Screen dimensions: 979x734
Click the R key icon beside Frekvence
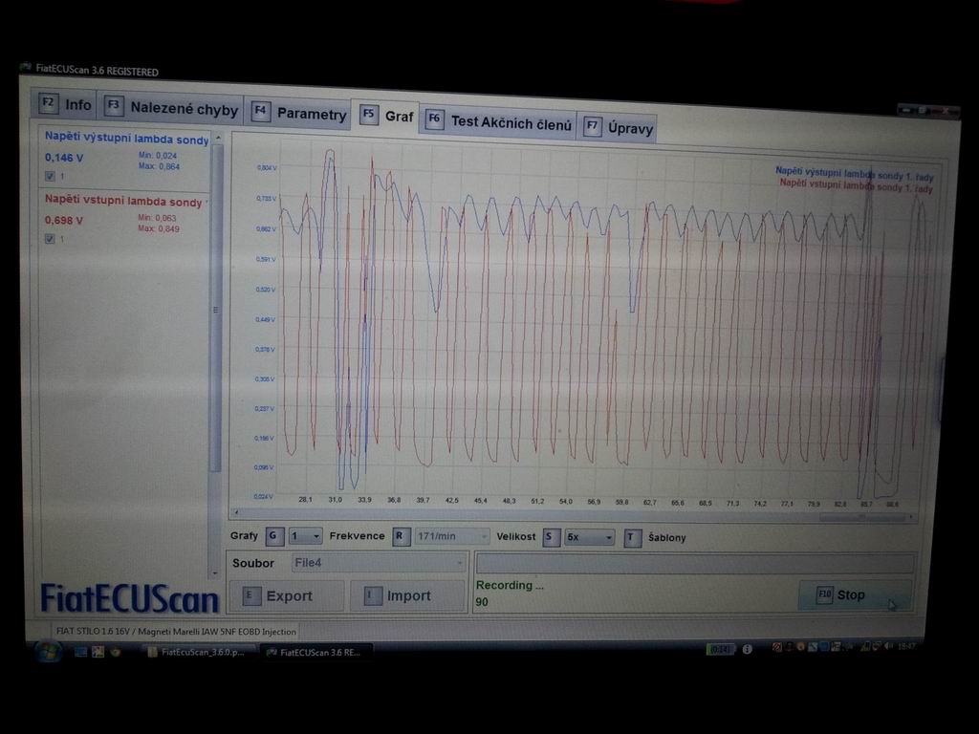point(402,536)
